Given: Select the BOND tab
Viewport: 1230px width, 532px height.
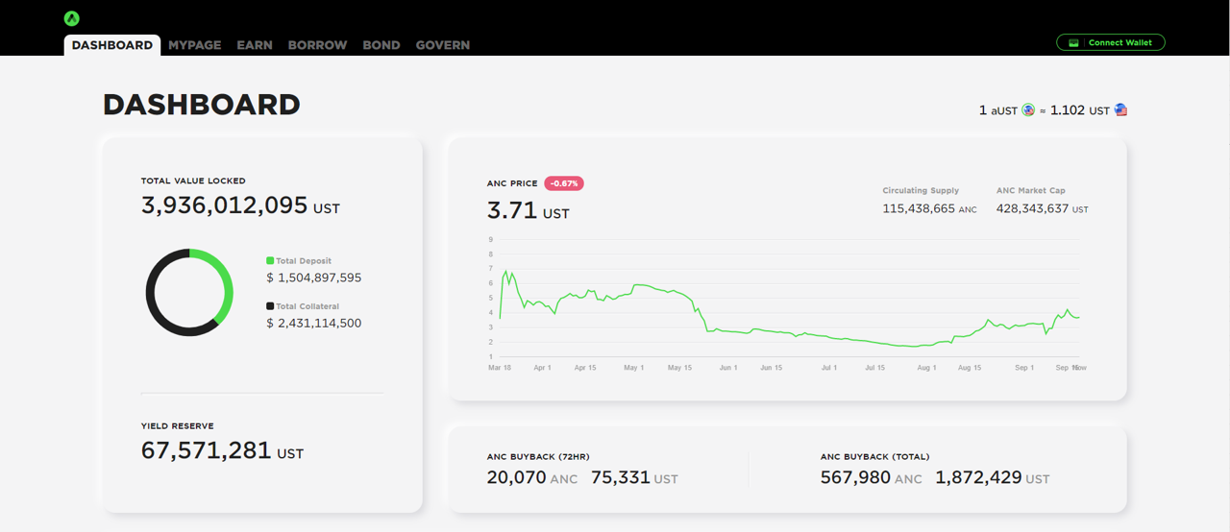Looking at the screenshot, I should coord(381,45).
